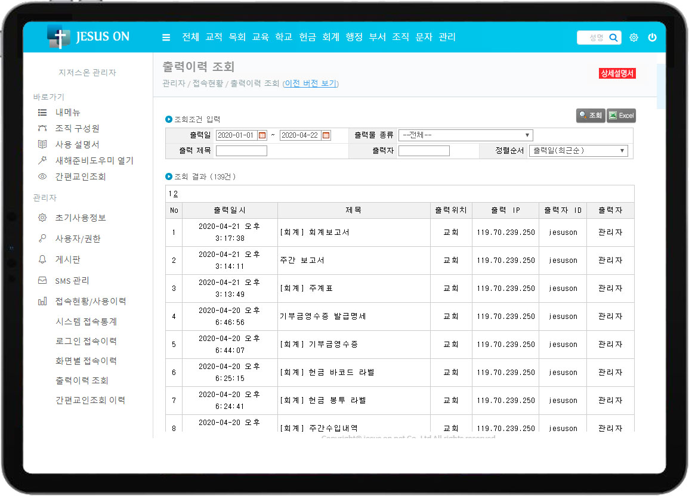Select 헌금 in top menu bar
This screenshot has height=496, width=689.
tap(307, 37)
